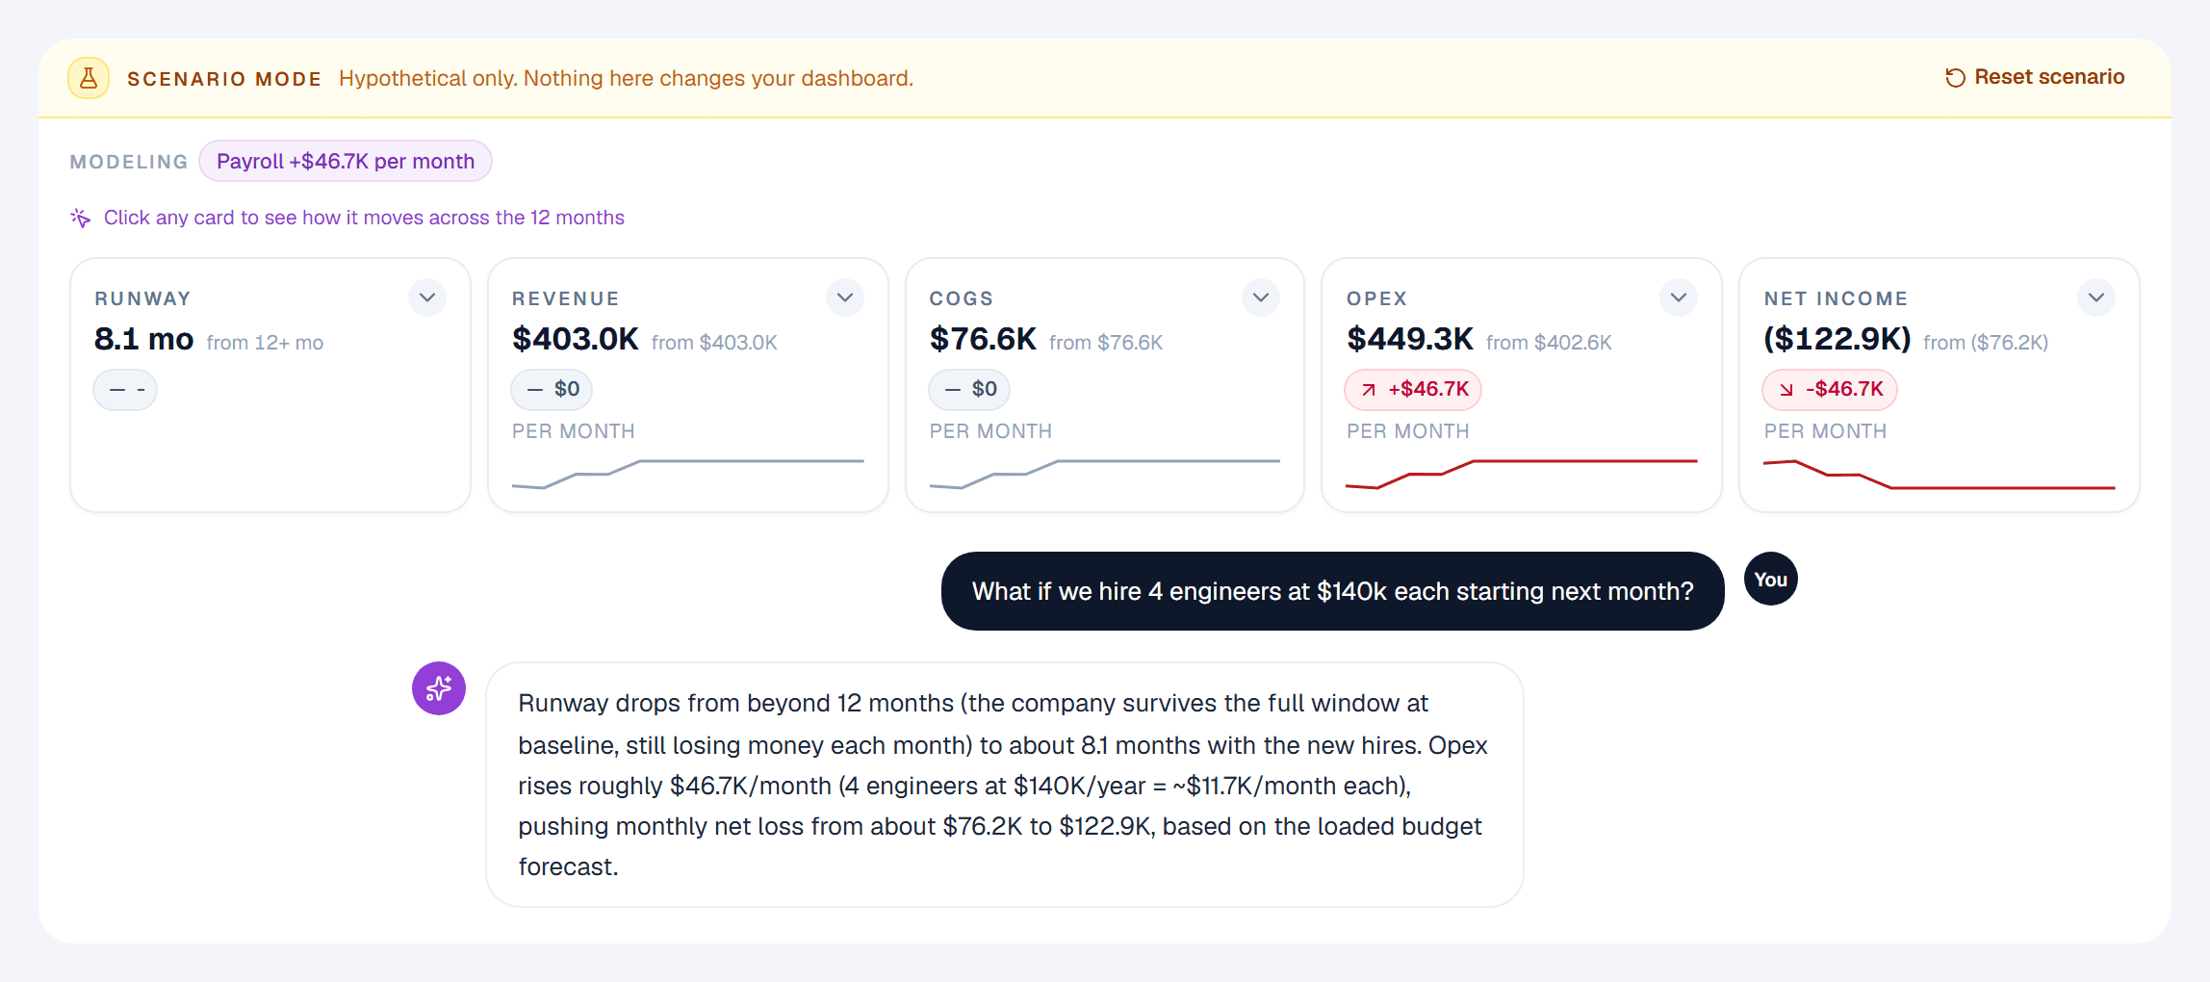
Task: Click the sparkle cursor hint icon
Action: 81,218
